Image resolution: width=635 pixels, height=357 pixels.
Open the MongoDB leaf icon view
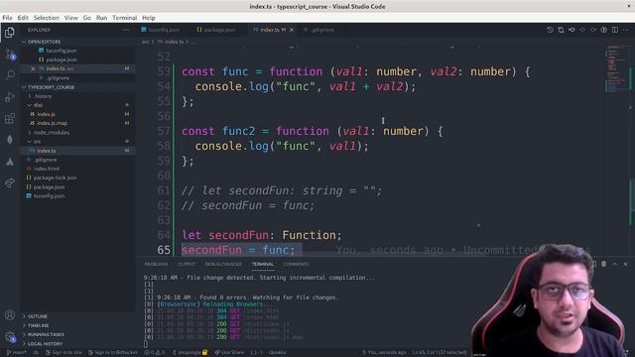coord(10,140)
